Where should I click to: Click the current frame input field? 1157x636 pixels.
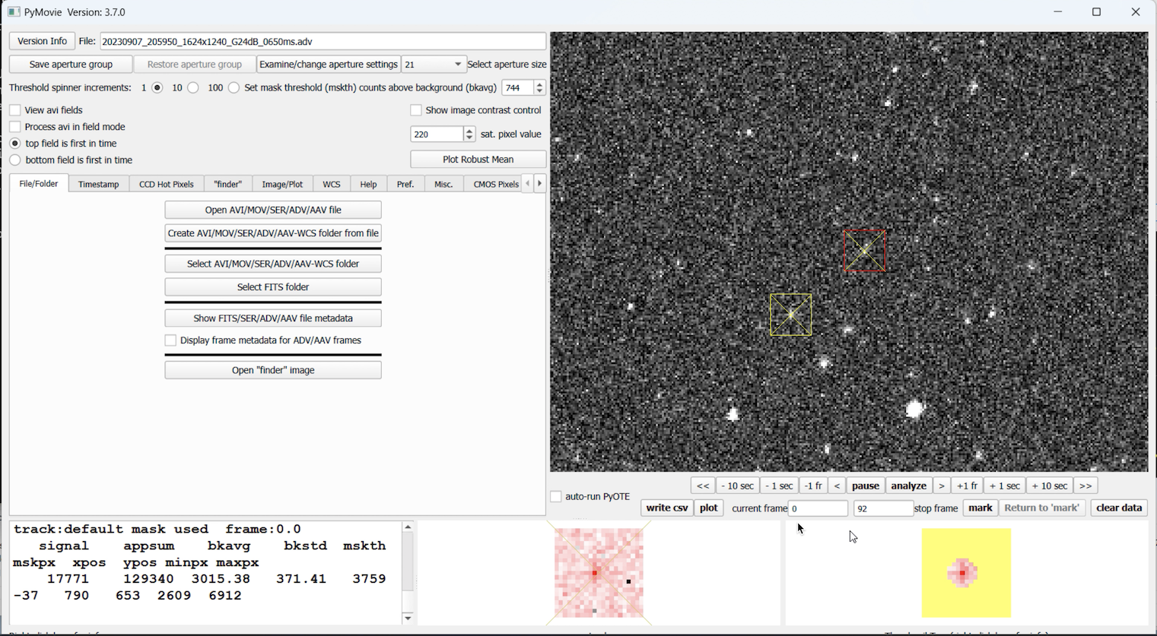pyautogui.click(x=818, y=508)
